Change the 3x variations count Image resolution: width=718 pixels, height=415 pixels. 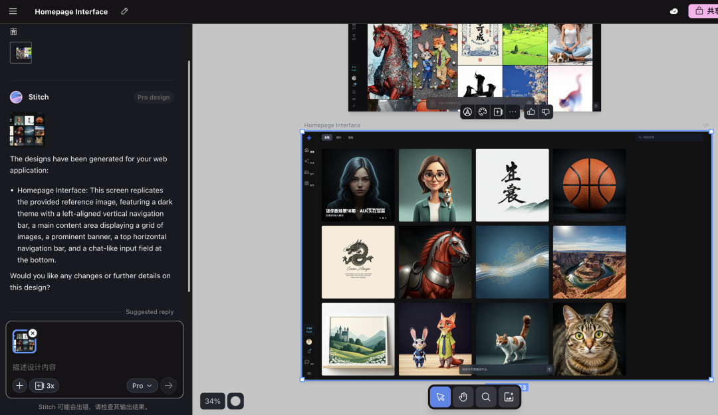point(45,386)
